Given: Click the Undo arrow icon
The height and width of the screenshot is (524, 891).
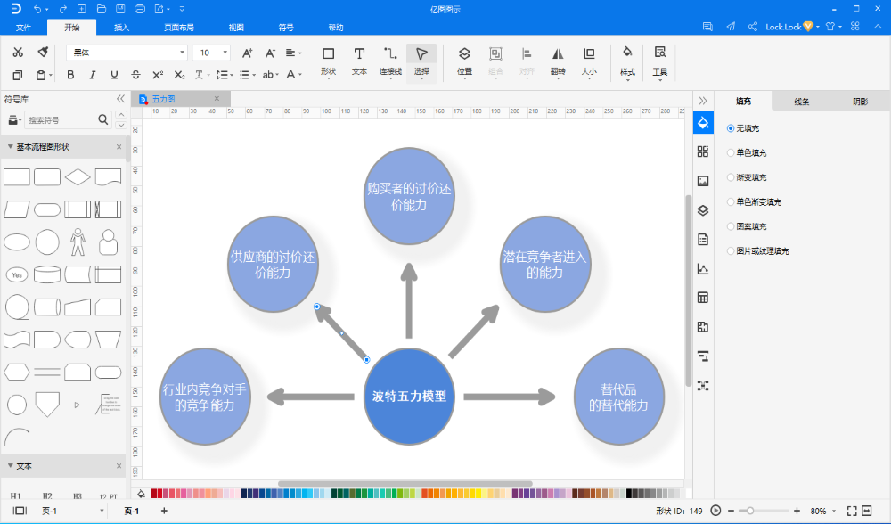Looking at the screenshot, I should [37, 9].
